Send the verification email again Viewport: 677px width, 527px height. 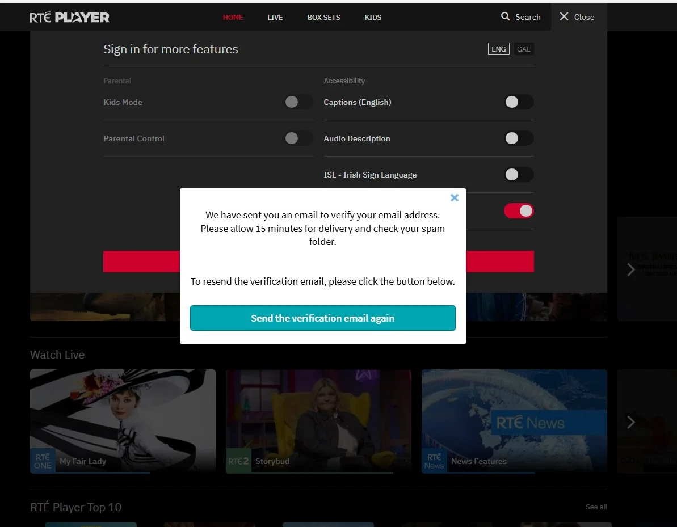[x=322, y=318]
